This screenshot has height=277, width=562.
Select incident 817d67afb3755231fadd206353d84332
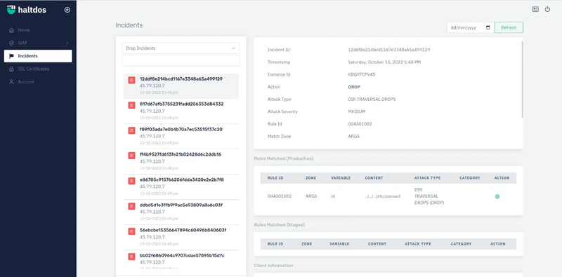click(181, 111)
